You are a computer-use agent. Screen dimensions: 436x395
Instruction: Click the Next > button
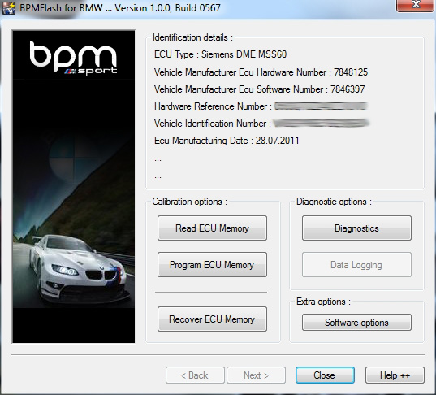point(256,375)
